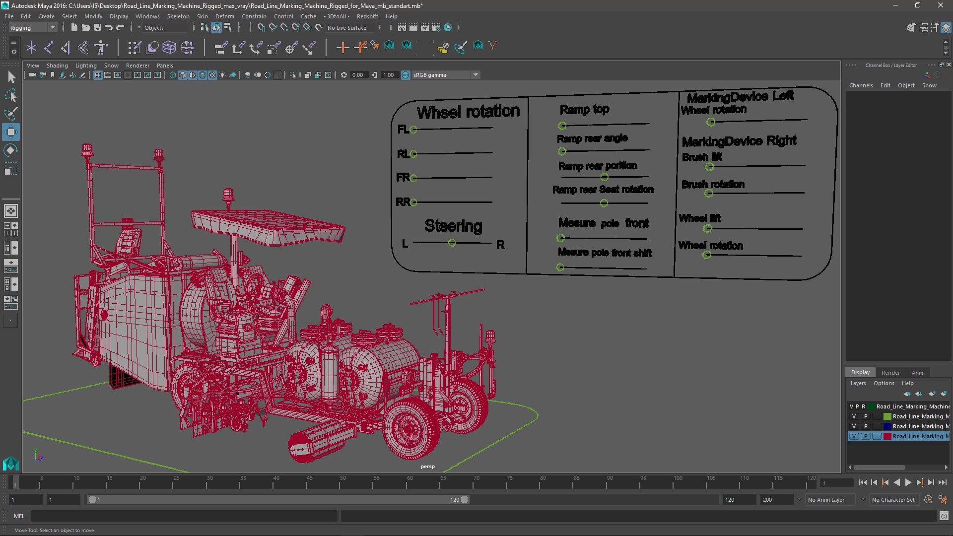Create a new scene file
Viewport: 953px width, 536px height.
coord(74,28)
